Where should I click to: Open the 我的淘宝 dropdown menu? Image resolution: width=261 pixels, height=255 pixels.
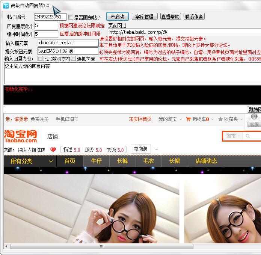[170, 119]
